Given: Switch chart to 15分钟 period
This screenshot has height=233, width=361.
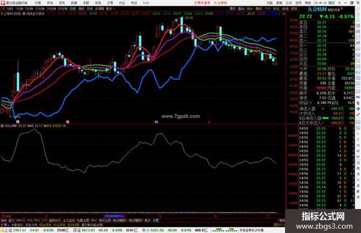Looking at the screenshot, I should pyautogui.click(x=40, y=8).
